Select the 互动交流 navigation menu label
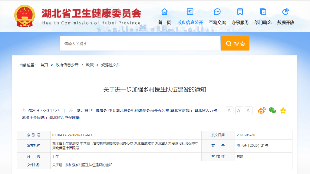The height and width of the screenshot is (174, 310). 217,22
